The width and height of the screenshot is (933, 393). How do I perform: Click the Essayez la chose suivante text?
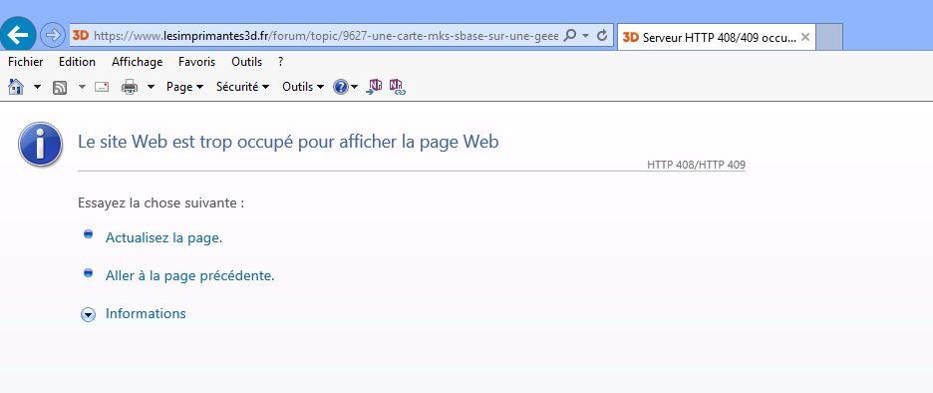(161, 203)
